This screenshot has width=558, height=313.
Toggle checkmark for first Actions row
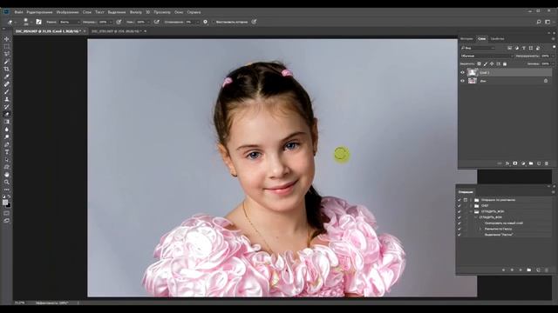point(459,200)
